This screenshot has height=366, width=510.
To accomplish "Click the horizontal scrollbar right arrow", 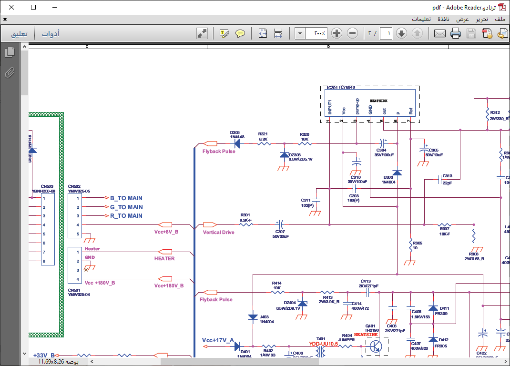I will click(506, 361).
